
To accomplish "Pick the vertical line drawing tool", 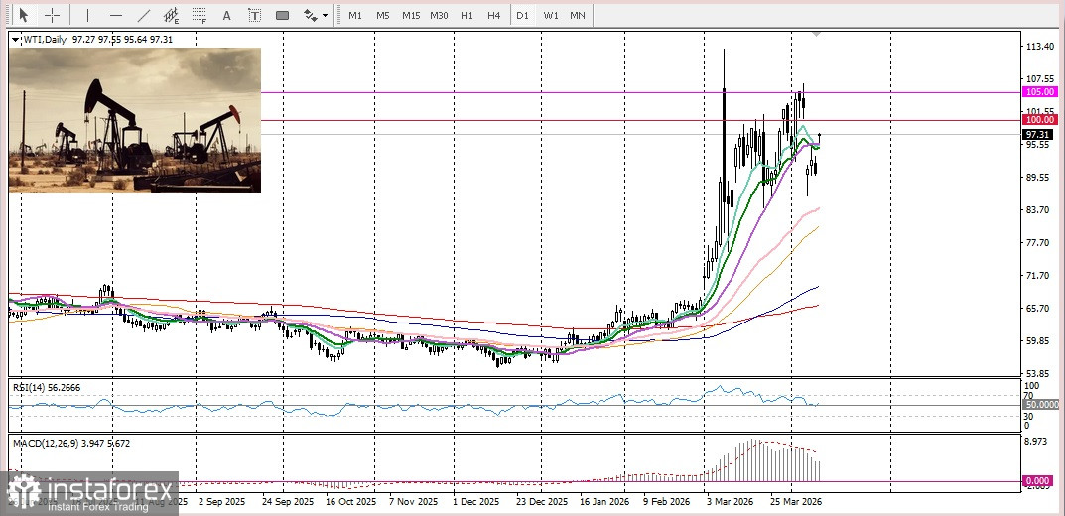I will [x=87, y=15].
